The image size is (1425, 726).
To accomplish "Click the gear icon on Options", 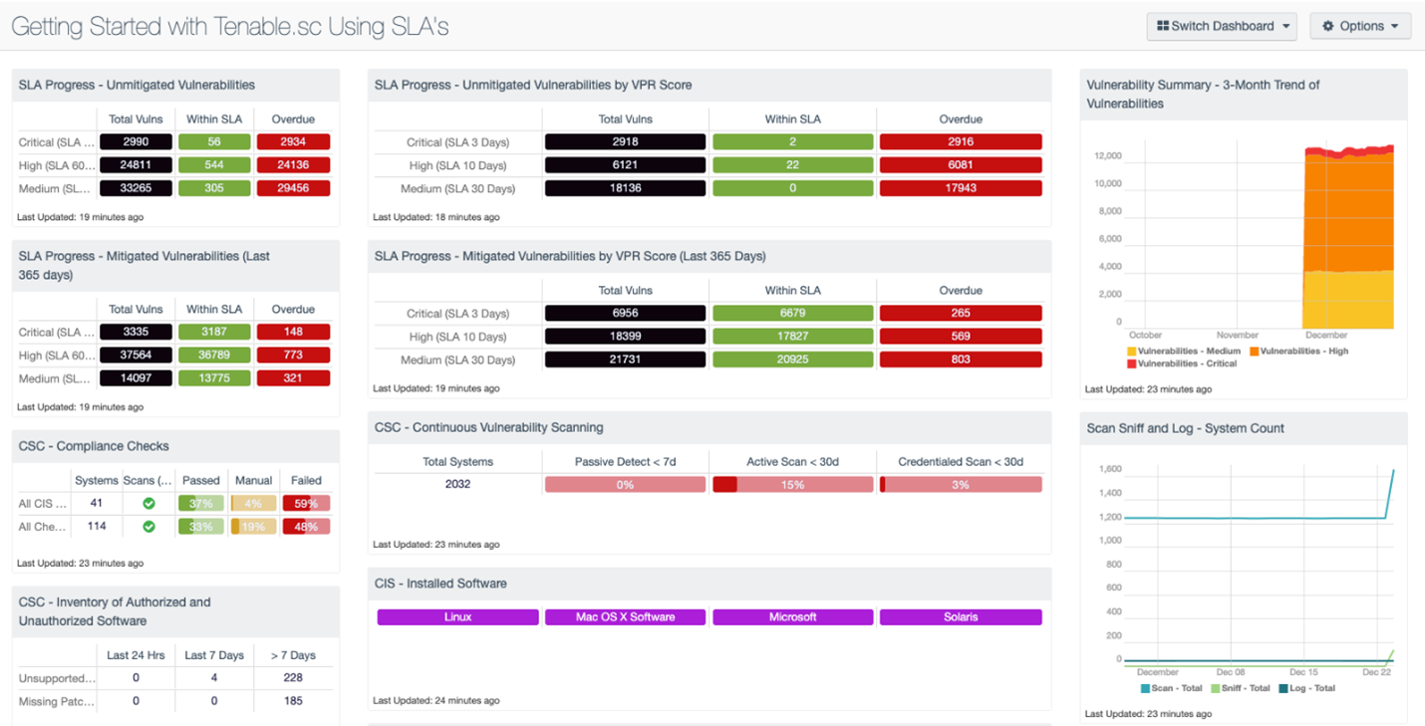I will coord(1328,27).
